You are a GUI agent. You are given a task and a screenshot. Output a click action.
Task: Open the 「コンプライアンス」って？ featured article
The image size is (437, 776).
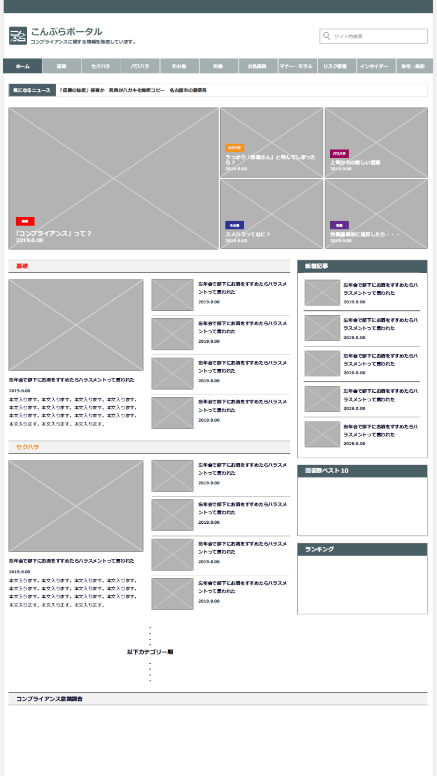coord(53,233)
